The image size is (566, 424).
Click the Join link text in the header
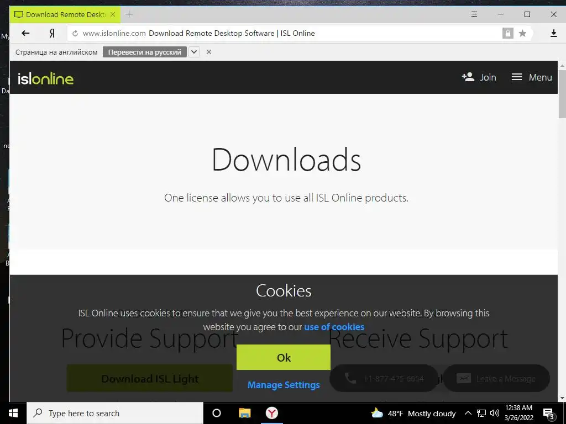click(x=488, y=77)
